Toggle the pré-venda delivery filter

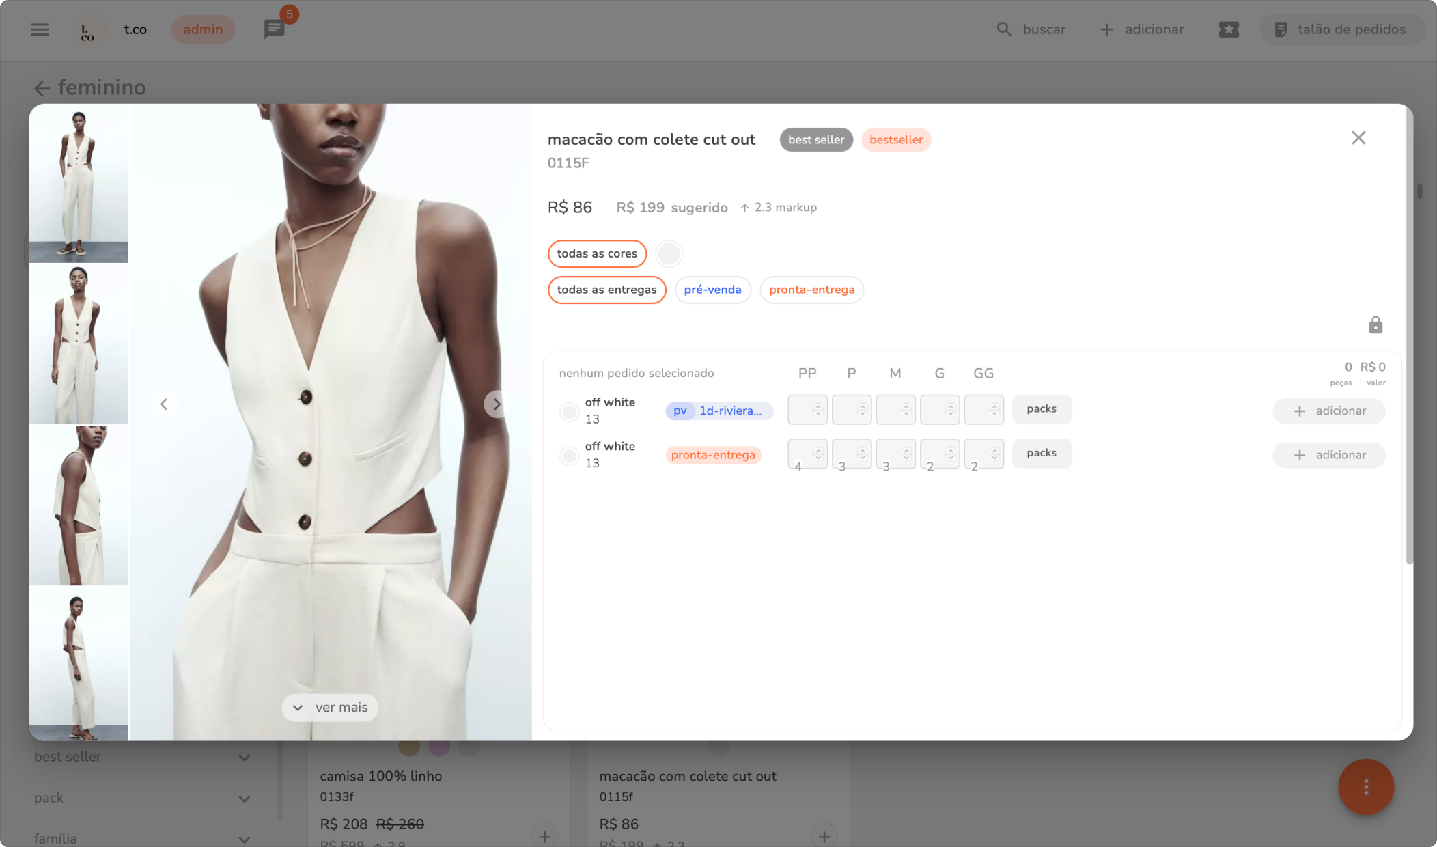[712, 290]
